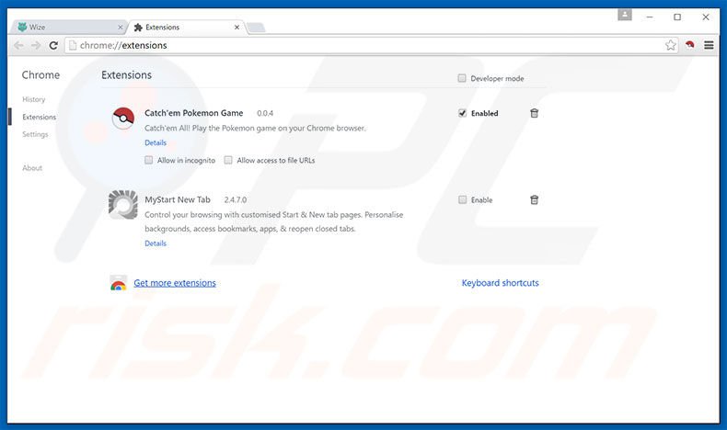This screenshot has width=727, height=430.
Task: Select Extensions in the Chrome sidebar
Action: (39, 117)
